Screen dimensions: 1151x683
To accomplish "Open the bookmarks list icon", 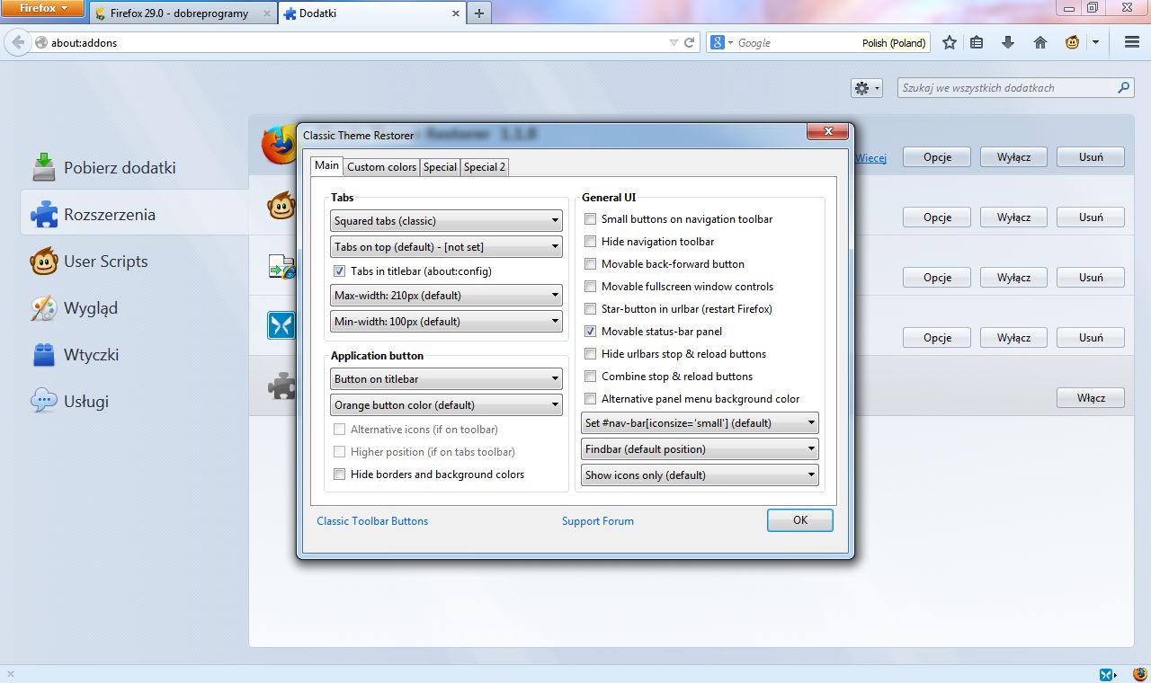I will [x=977, y=42].
